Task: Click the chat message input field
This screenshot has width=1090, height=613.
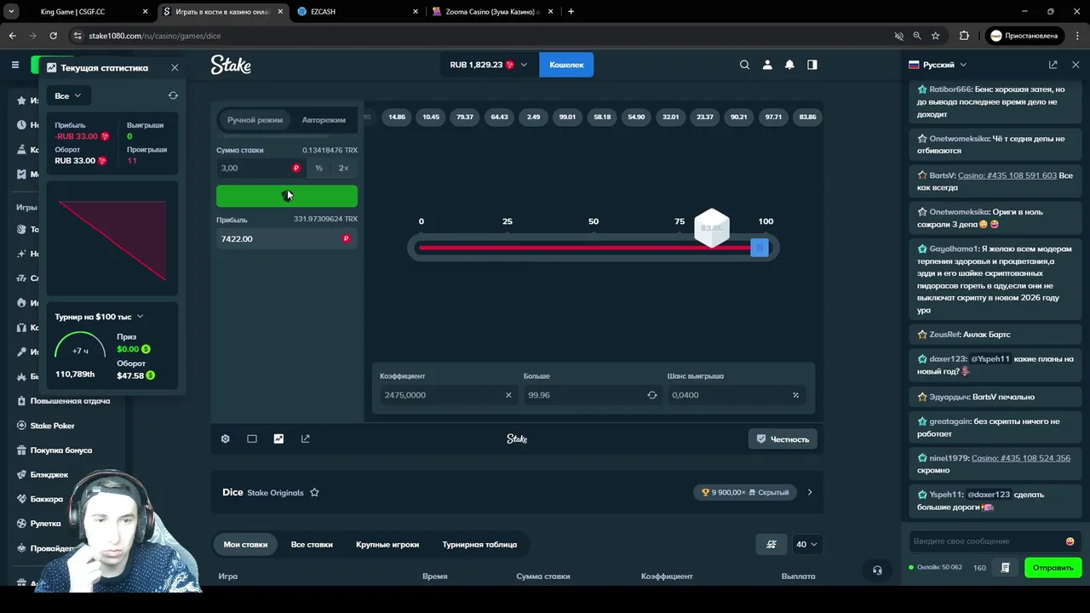Action: (x=986, y=541)
